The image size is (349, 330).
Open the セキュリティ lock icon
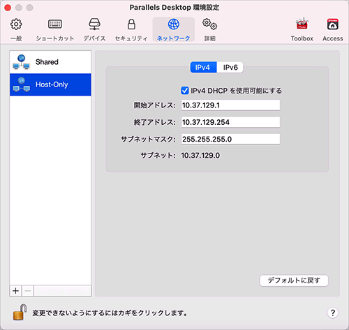click(131, 24)
